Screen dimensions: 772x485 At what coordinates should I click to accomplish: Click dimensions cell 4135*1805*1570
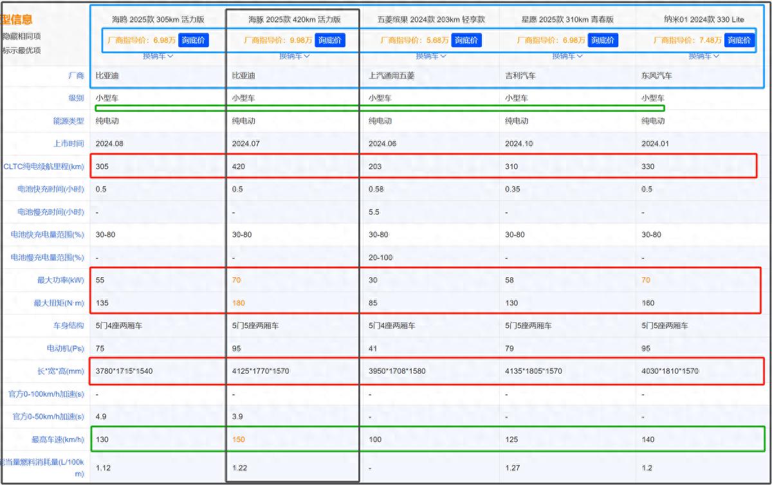coord(533,371)
